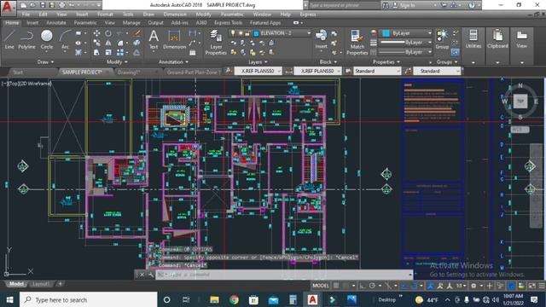
Task: Insert a Table from Annotation panel
Action: pyautogui.click(x=193, y=53)
